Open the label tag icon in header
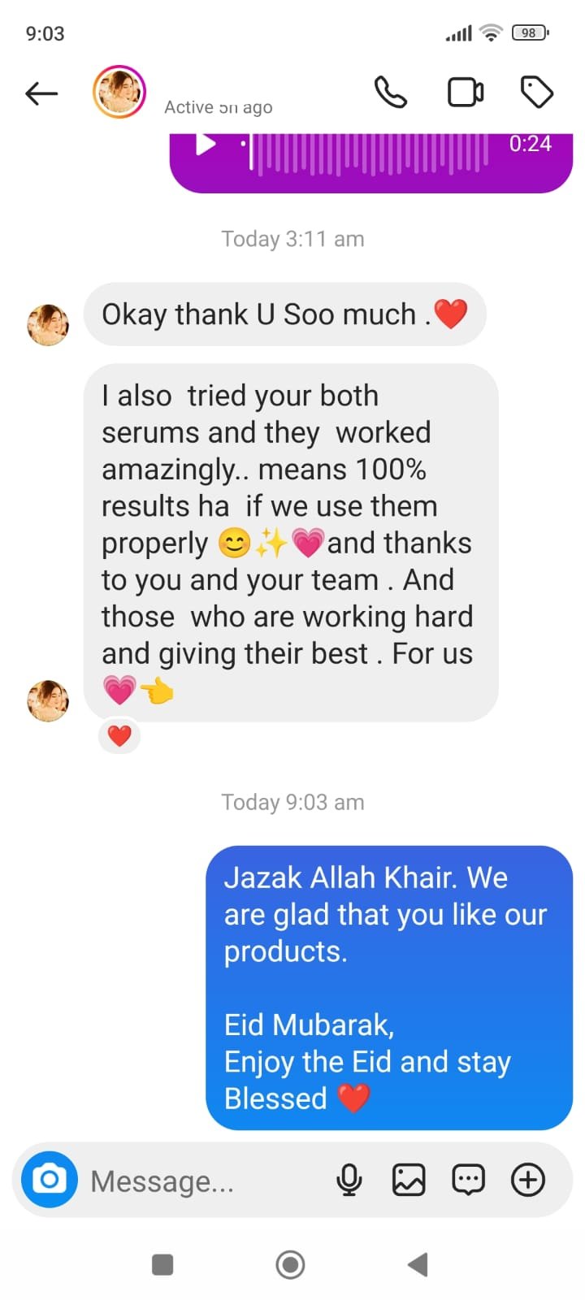 click(x=536, y=93)
